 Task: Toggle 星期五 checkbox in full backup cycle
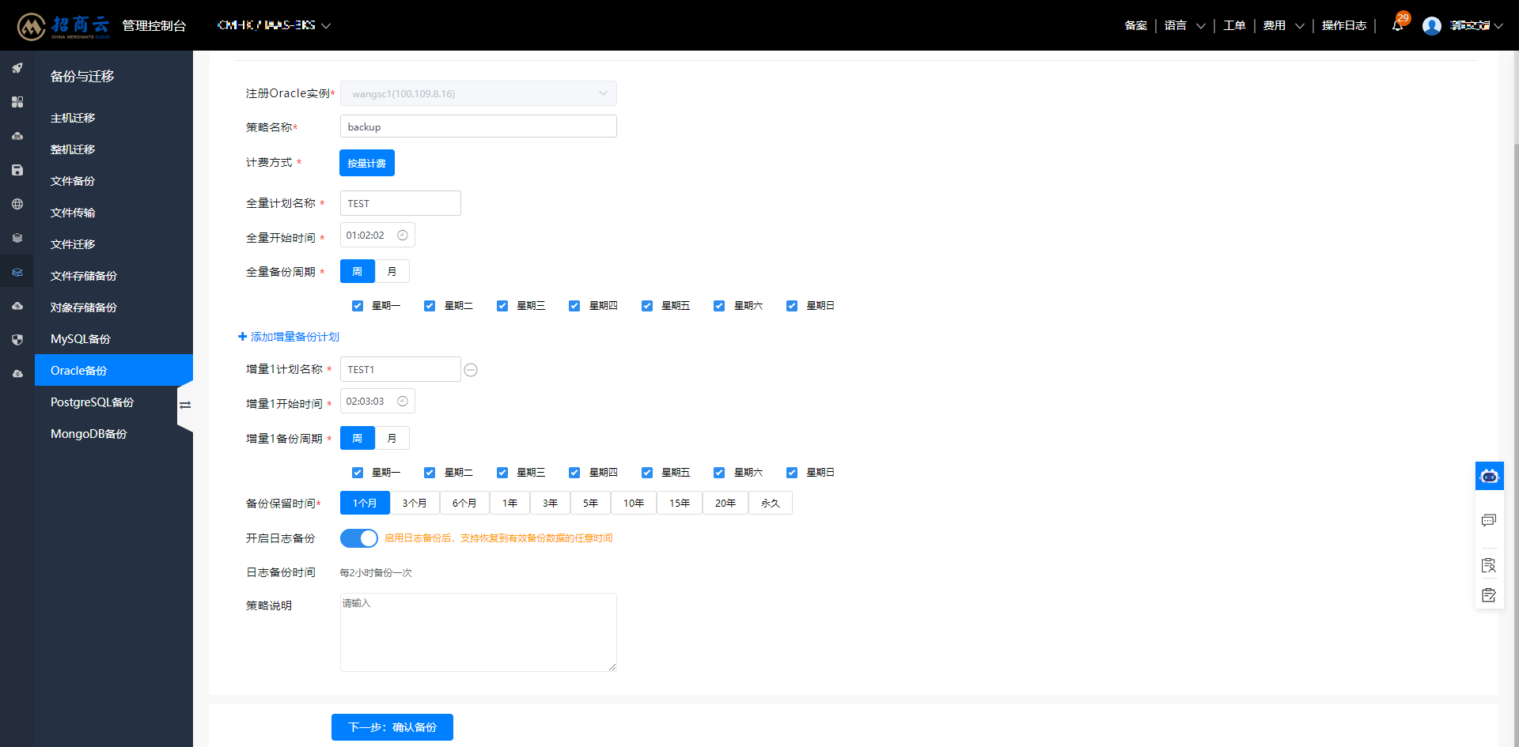(647, 306)
